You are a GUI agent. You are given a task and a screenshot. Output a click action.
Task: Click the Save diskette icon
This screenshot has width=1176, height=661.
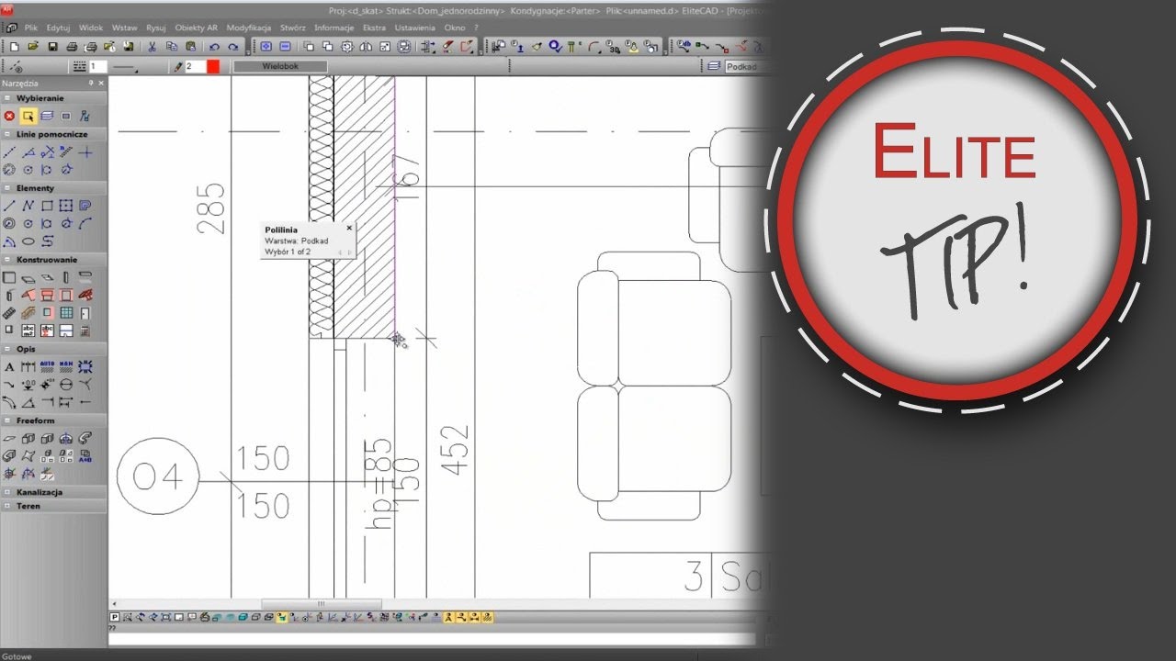pos(52,46)
